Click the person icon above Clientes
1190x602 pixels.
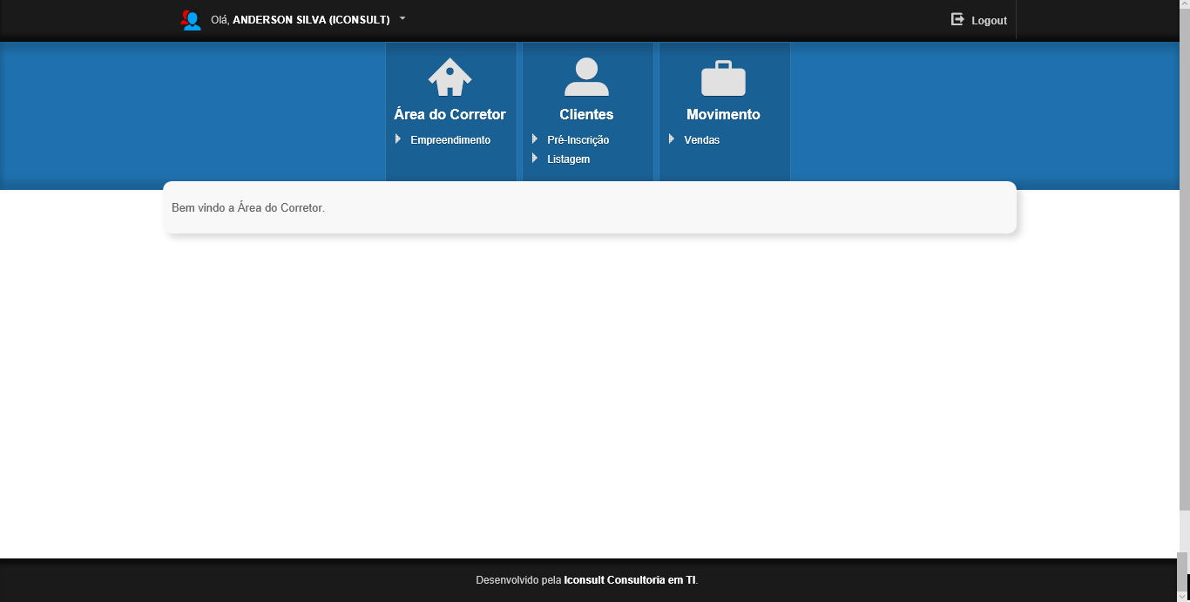pos(586,78)
